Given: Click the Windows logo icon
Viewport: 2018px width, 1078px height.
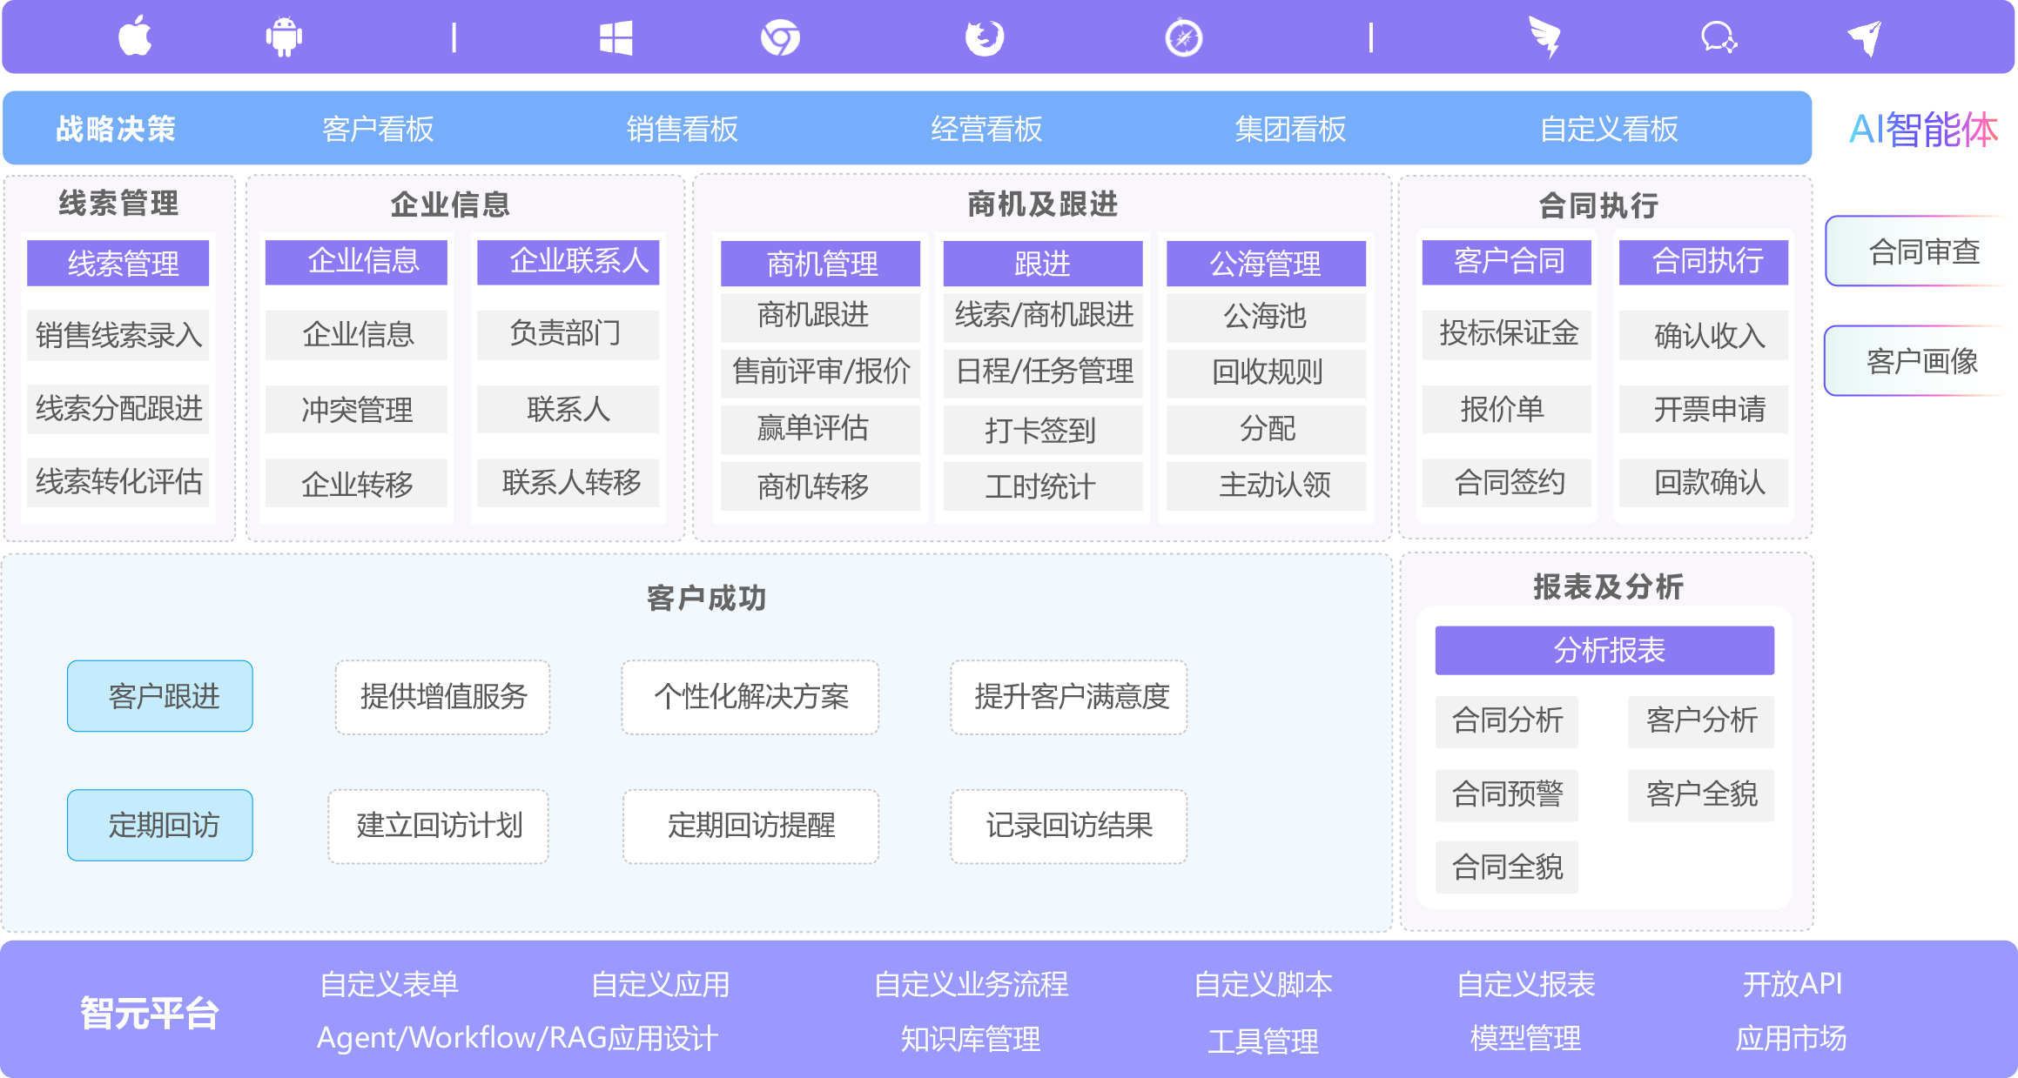Looking at the screenshot, I should pos(615,37).
